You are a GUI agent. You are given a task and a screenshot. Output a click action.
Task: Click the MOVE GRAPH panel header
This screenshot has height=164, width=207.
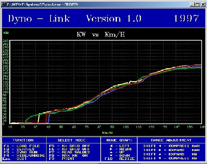119,140
